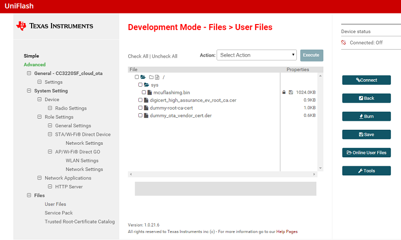Open the Help Pages link
The image size is (401, 240).
287,231
